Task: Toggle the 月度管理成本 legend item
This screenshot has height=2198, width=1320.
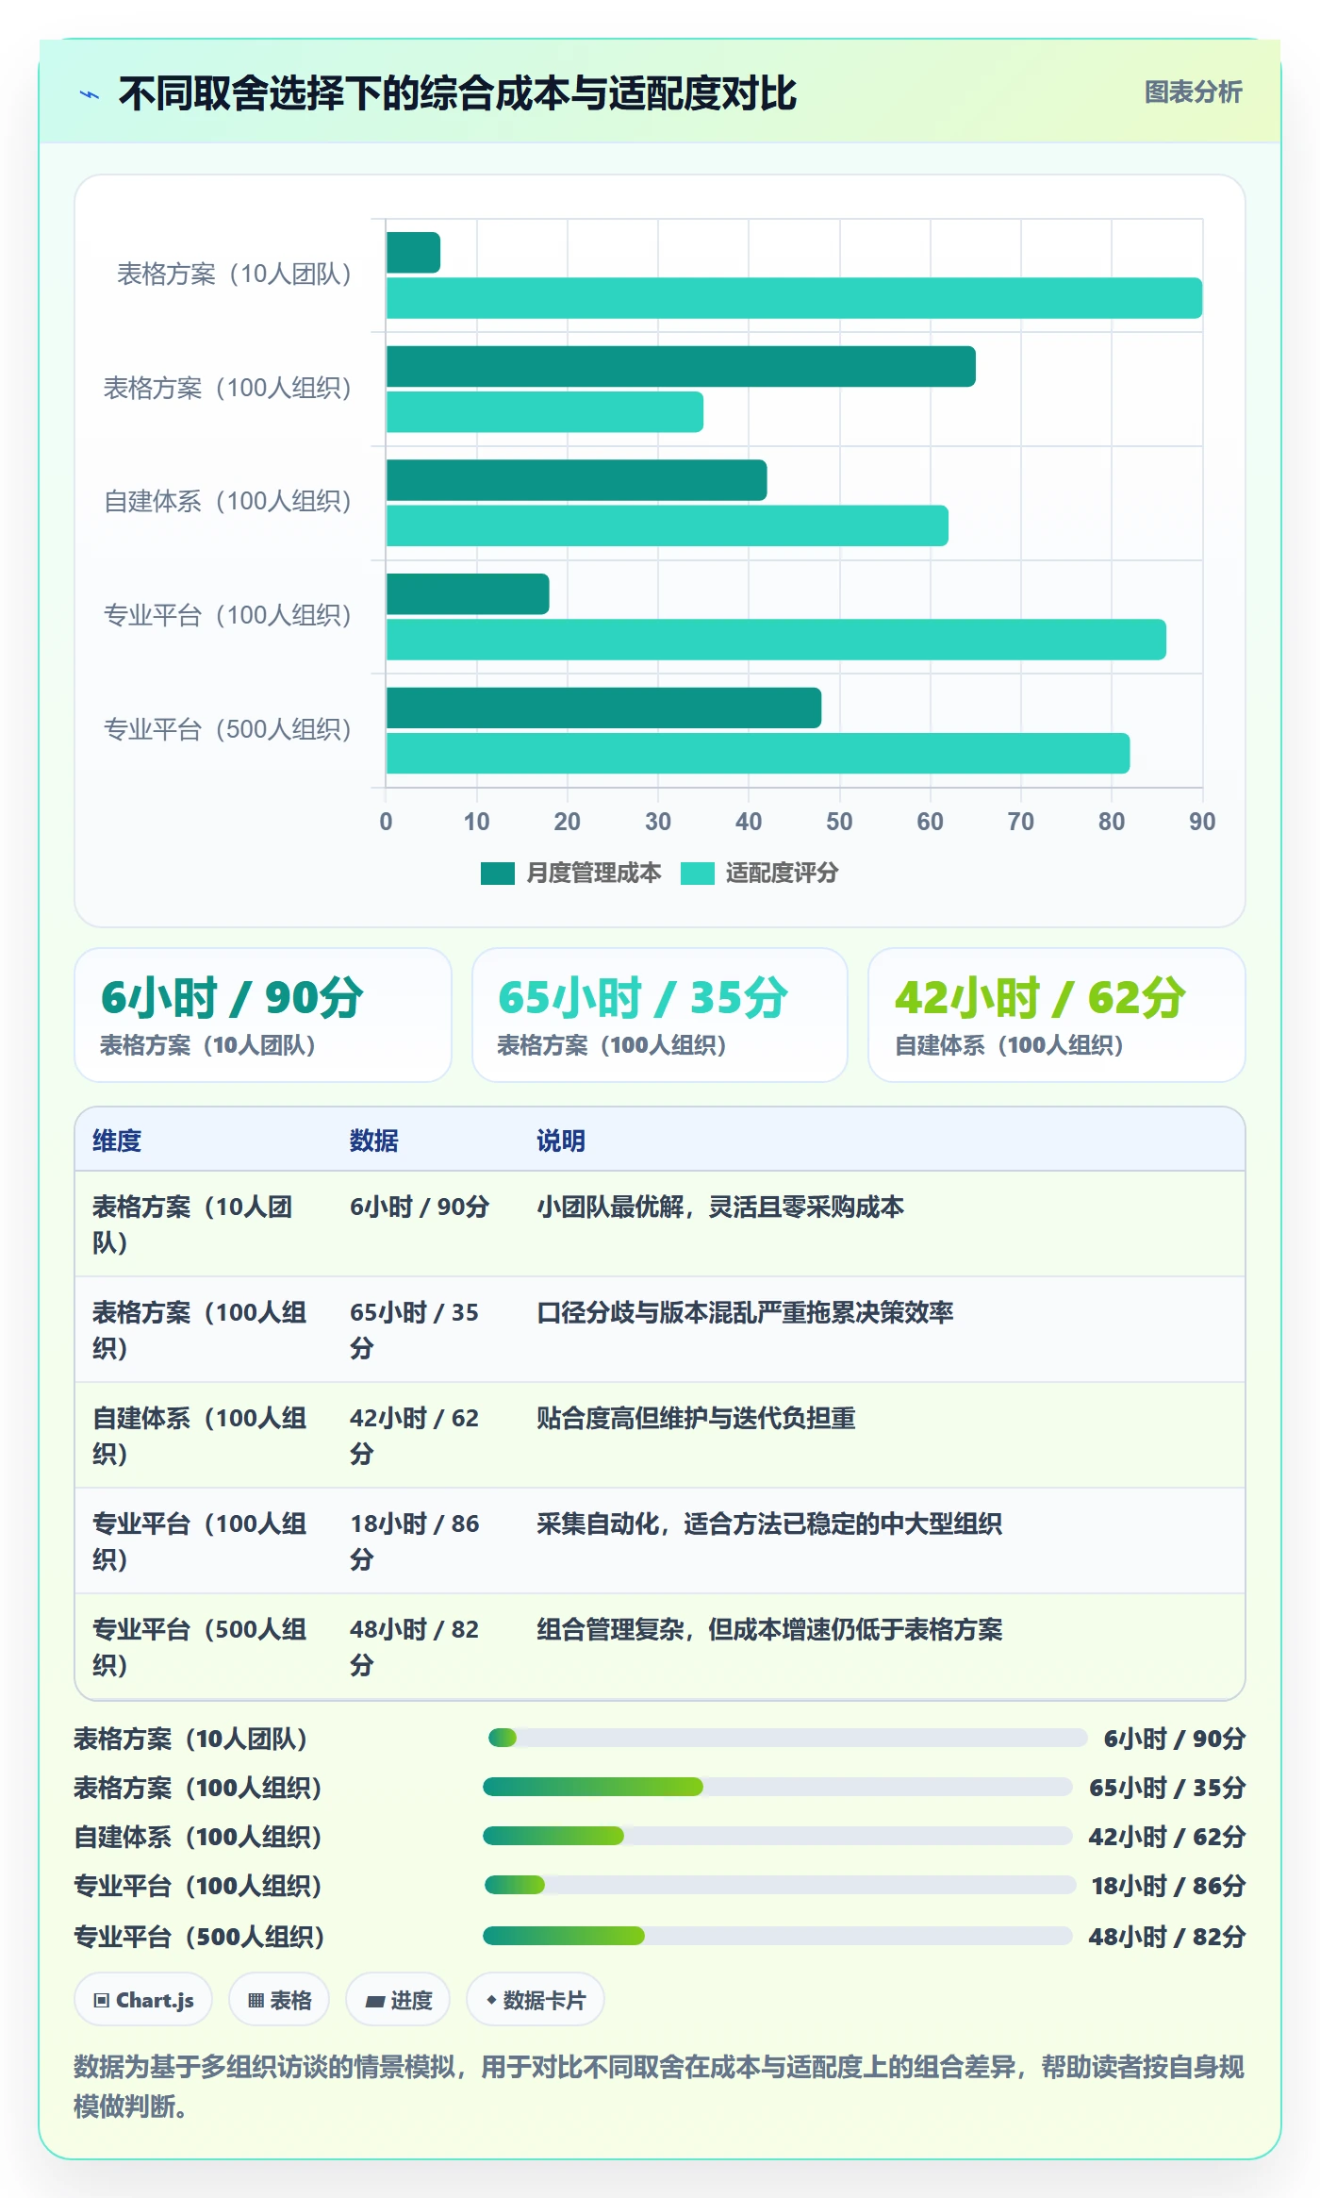Action: click(x=570, y=873)
